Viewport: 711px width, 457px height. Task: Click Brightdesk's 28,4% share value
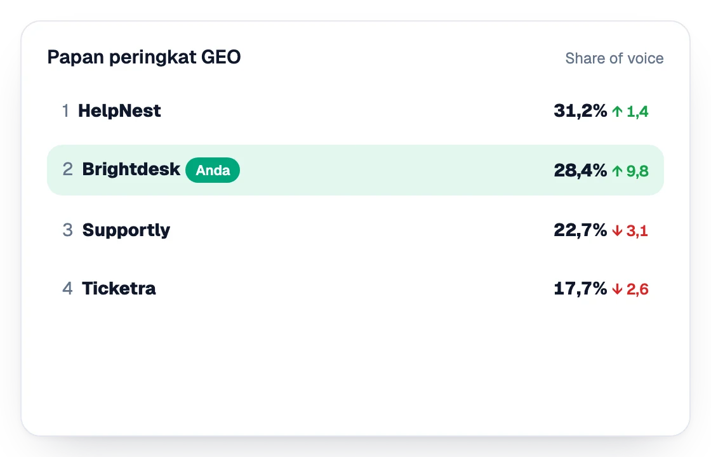580,171
